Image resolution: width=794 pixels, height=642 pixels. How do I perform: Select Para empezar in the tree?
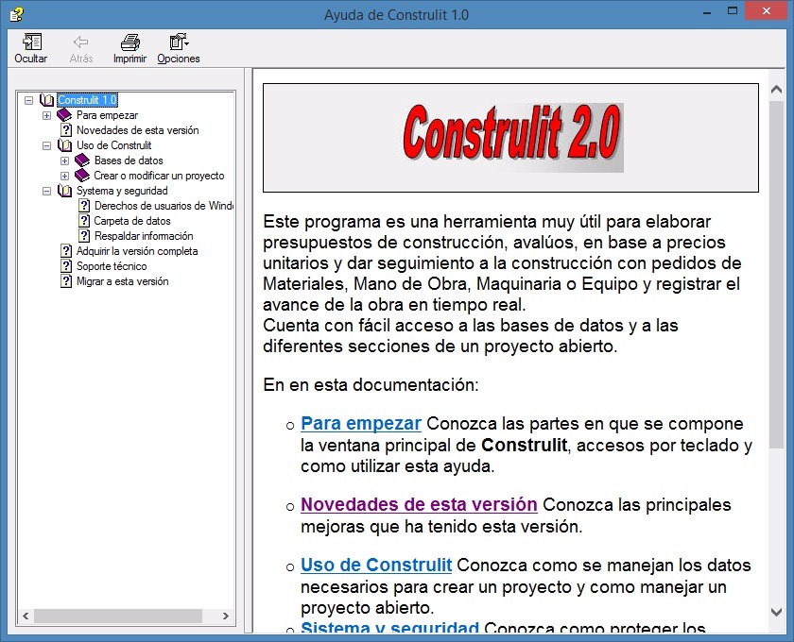[x=107, y=115]
